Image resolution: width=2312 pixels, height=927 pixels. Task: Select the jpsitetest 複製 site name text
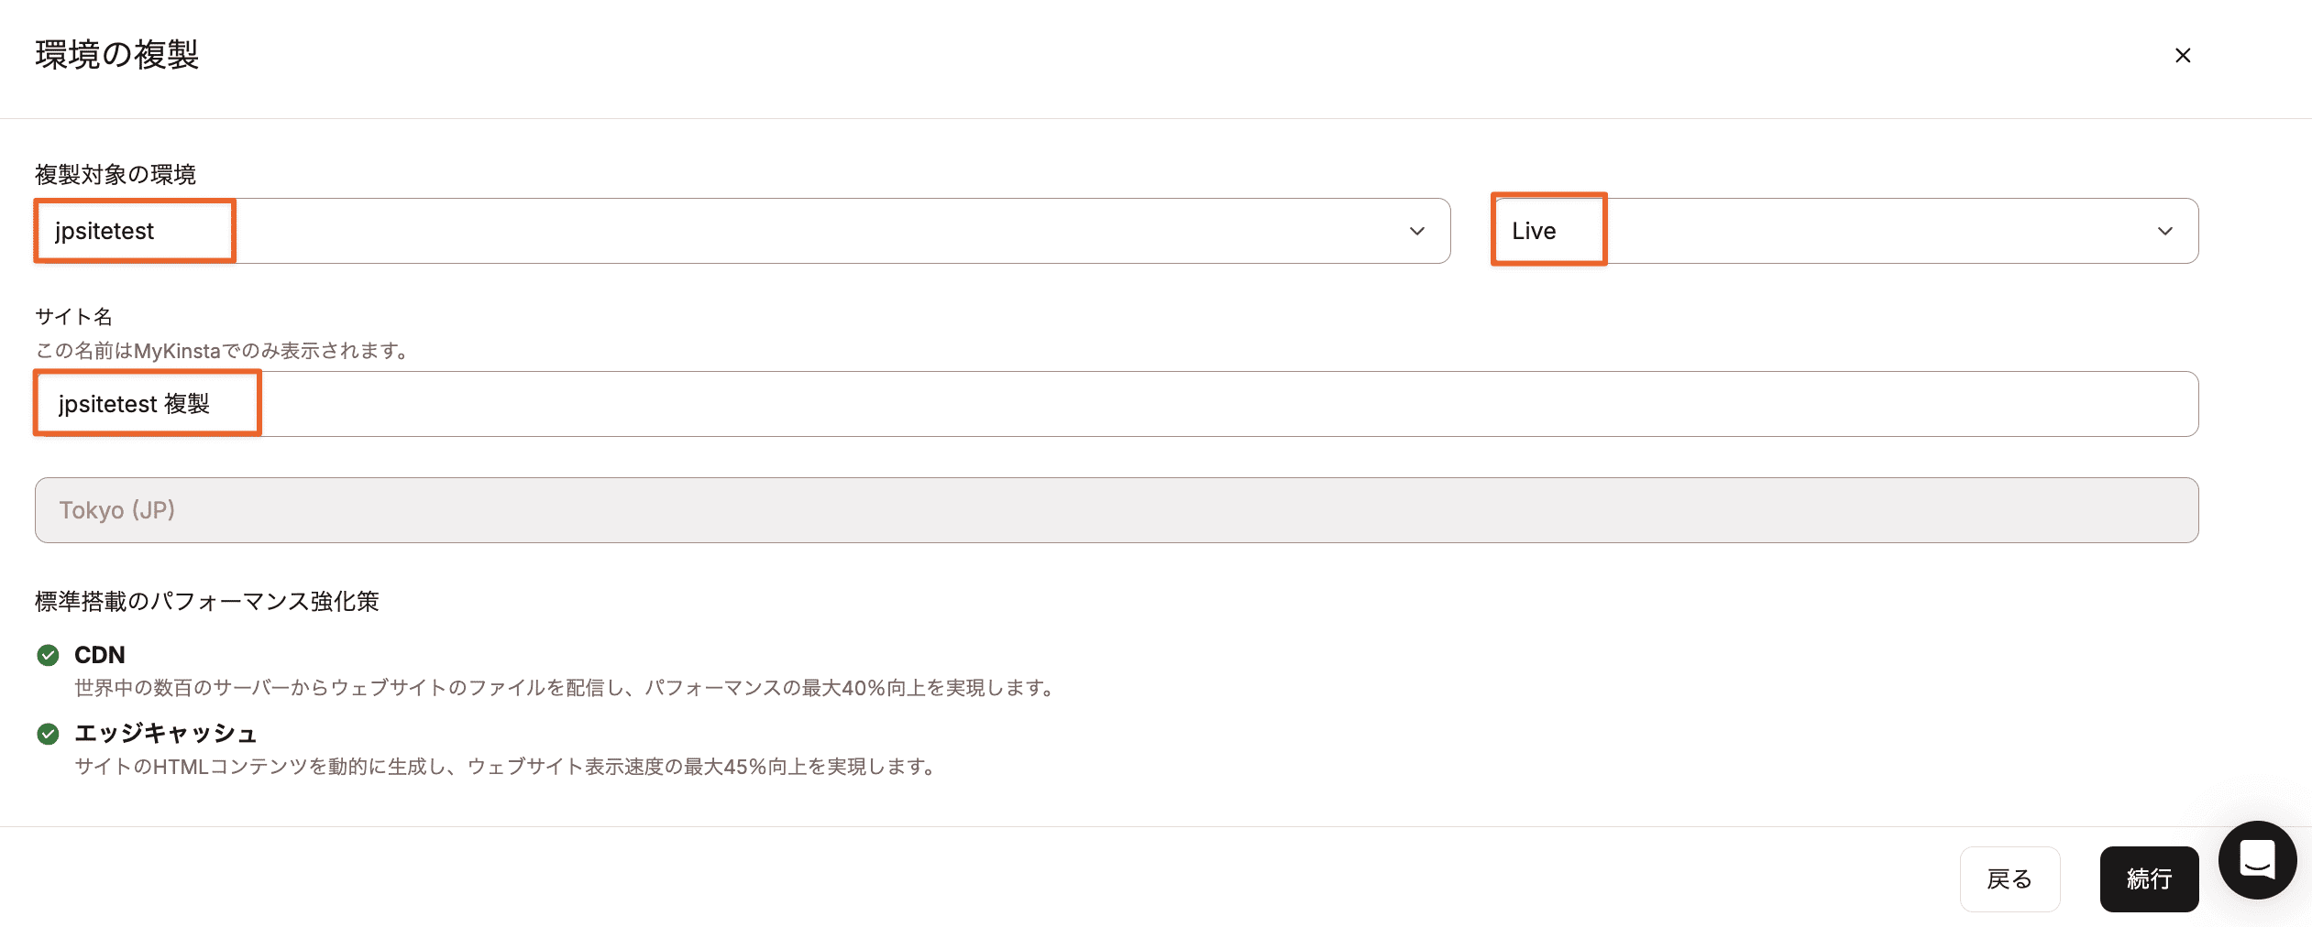coord(135,403)
